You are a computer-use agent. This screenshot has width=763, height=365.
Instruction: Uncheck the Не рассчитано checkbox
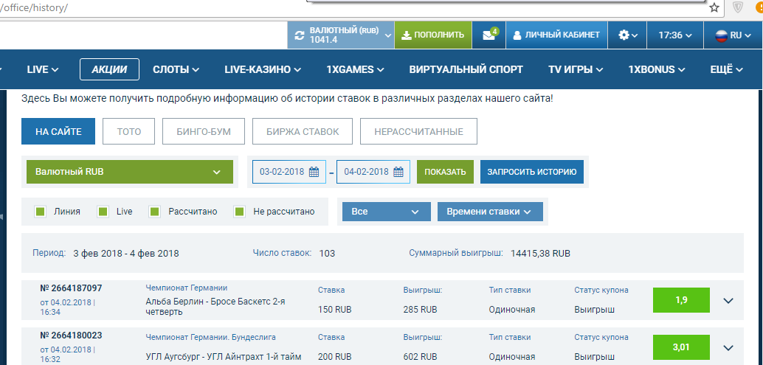[x=239, y=212]
